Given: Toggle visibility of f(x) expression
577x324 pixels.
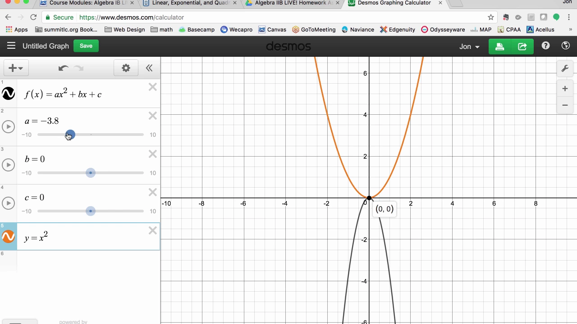Looking at the screenshot, I should point(9,94).
